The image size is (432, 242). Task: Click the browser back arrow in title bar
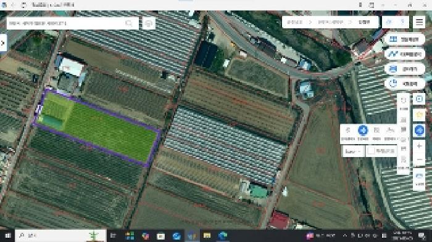13,5
